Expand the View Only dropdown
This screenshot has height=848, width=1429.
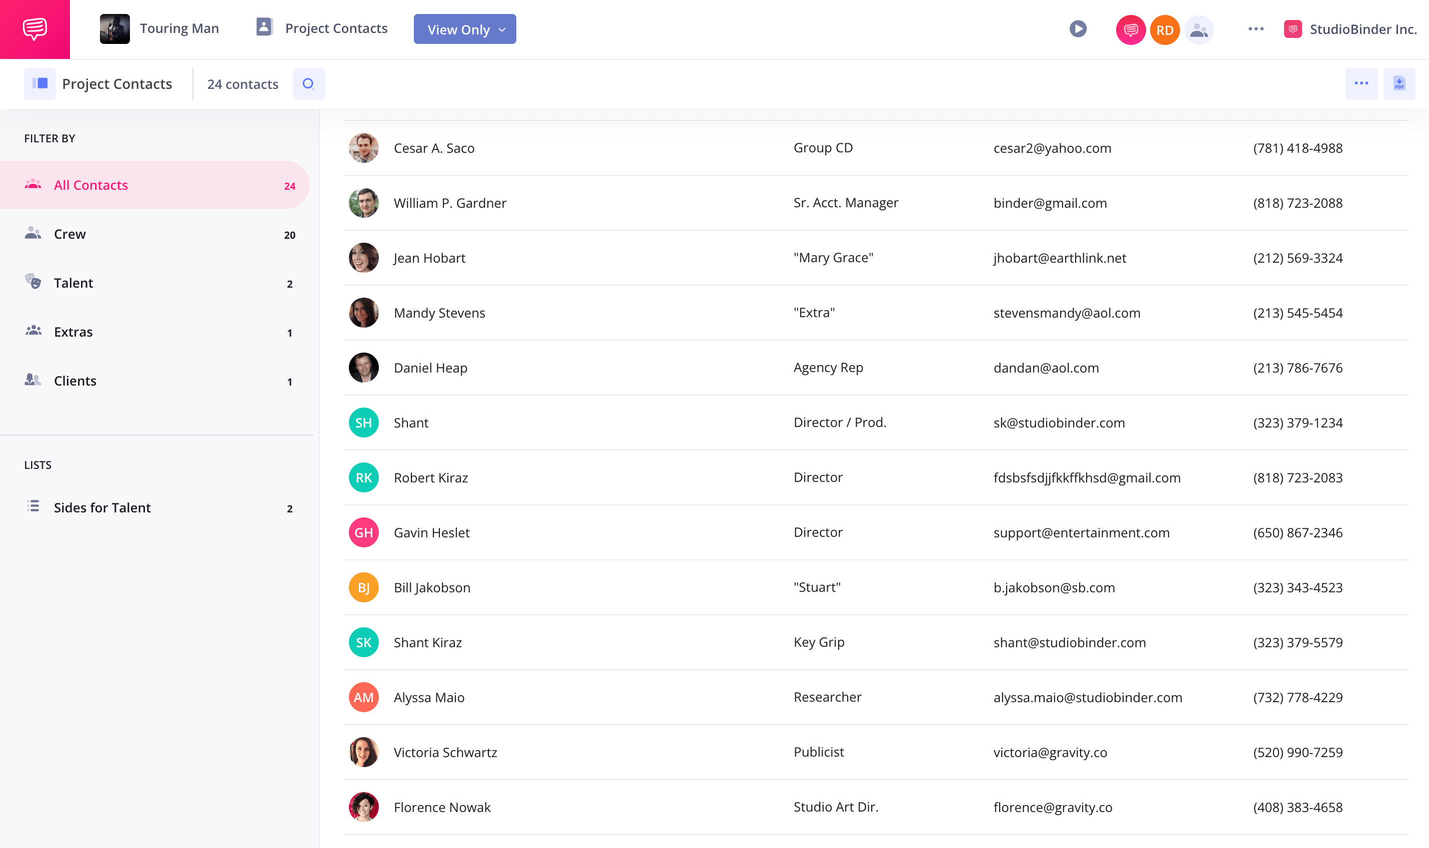(x=464, y=29)
